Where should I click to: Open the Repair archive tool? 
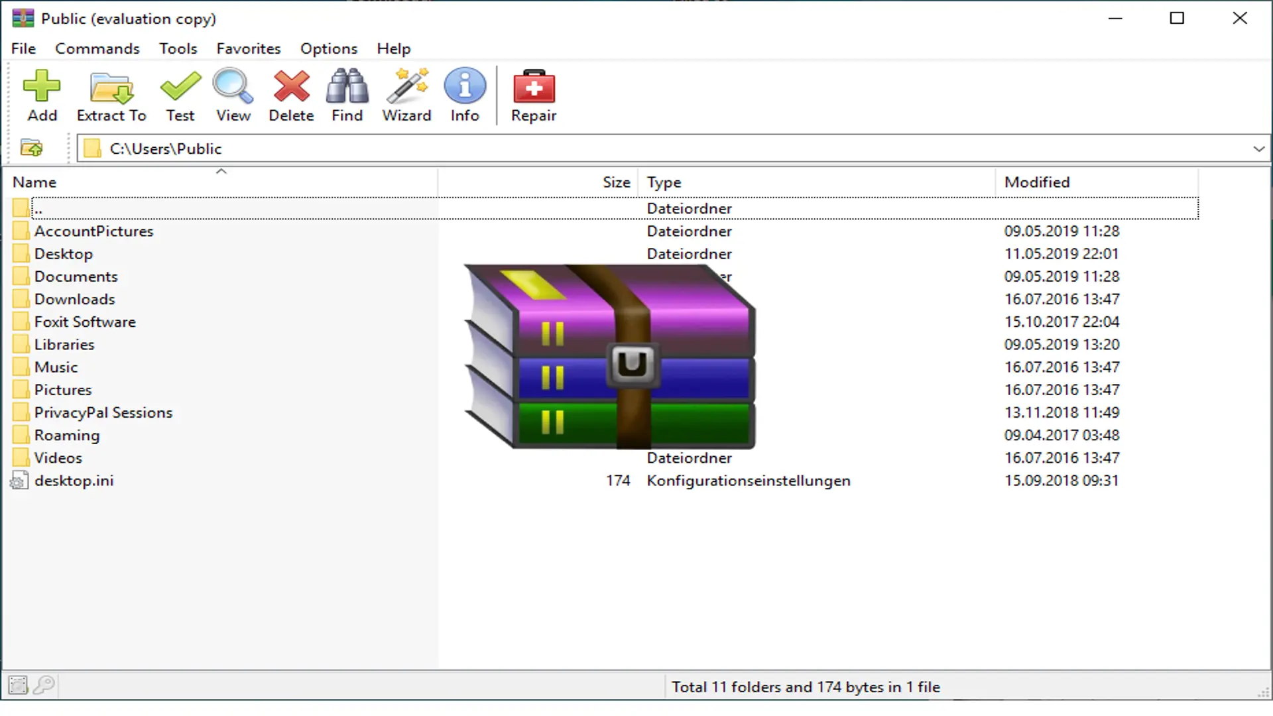533,95
